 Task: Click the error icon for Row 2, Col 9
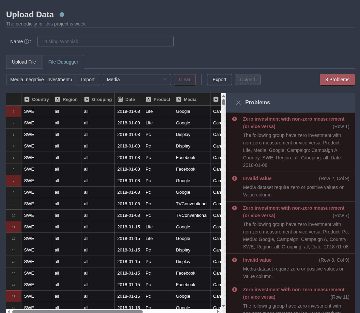pyautogui.click(x=235, y=178)
